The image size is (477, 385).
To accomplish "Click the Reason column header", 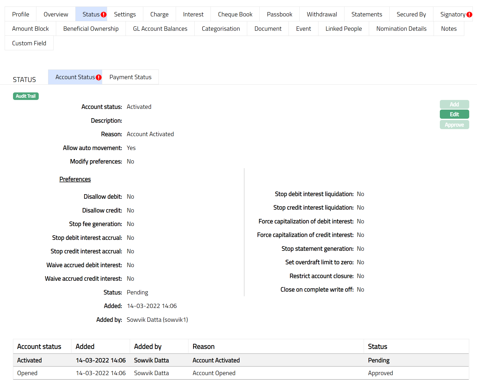I will click(204, 346).
